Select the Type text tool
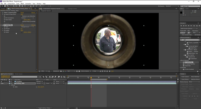Viewport: 201px width, 109px height. coord(25,6)
